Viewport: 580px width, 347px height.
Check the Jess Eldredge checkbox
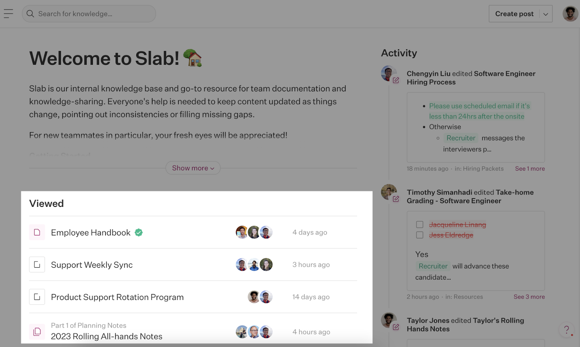(x=420, y=235)
